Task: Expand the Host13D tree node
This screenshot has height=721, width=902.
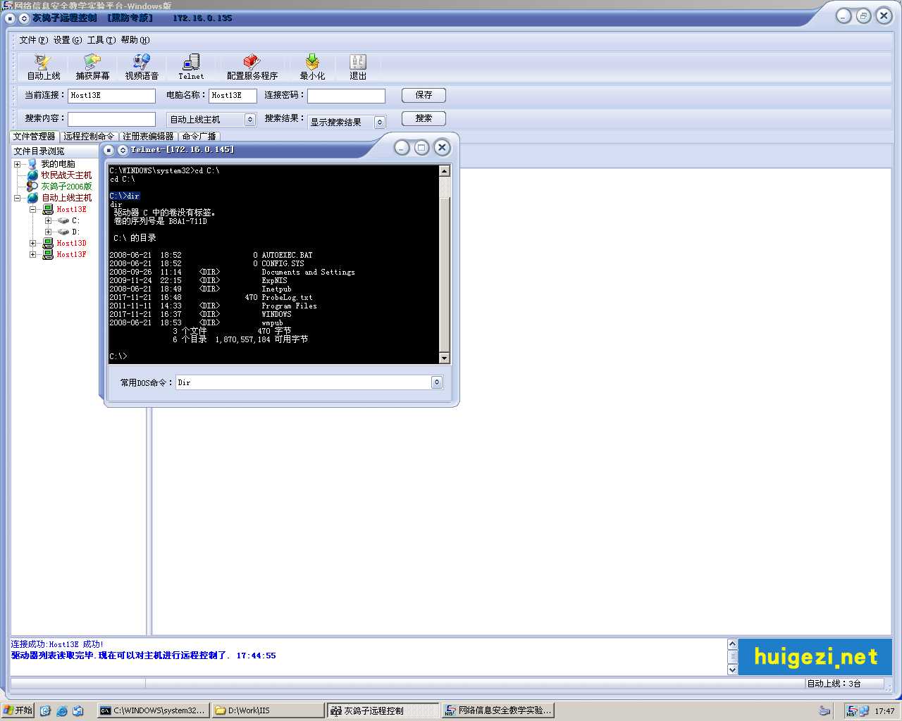Action: (32, 243)
